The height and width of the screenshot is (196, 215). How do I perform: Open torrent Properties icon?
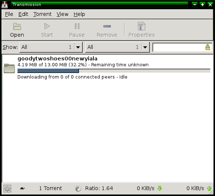(142, 26)
